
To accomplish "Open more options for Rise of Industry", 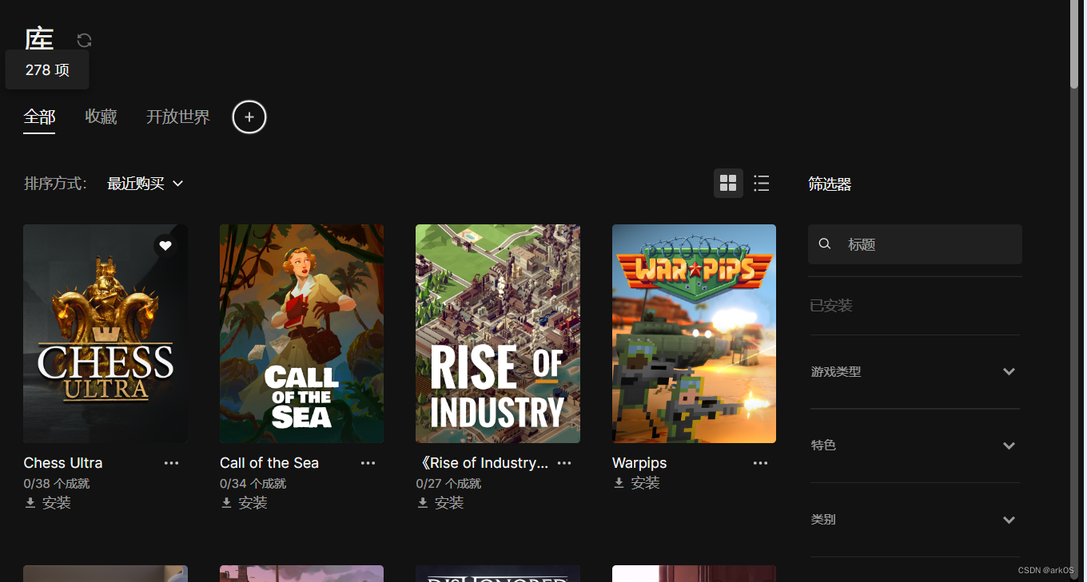I will [564, 463].
